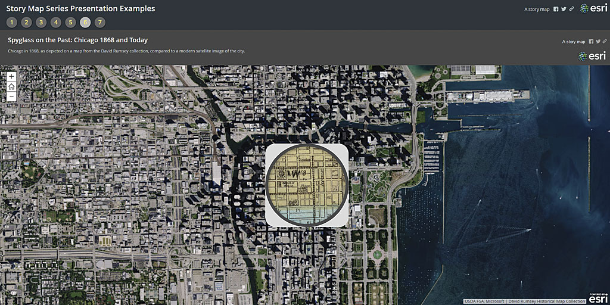This screenshot has width=610, height=305.
Task: Click 'Spyglass on the Past' heading
Action: pyautogui.click(x=78, y=40)
